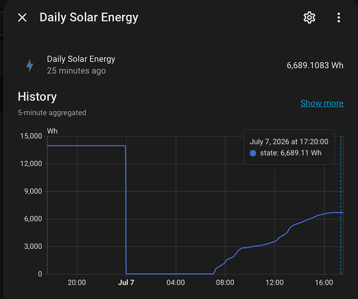Click the flat 14,000 Wh plateau line segment
The image size is (358, 299).
click(x=86, y=145)
